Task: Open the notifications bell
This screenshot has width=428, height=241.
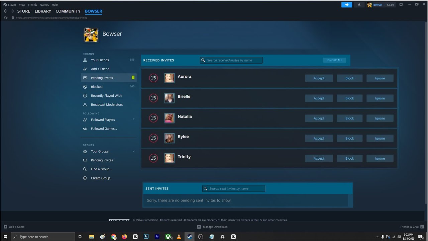Action: click(x=359, y=5)
